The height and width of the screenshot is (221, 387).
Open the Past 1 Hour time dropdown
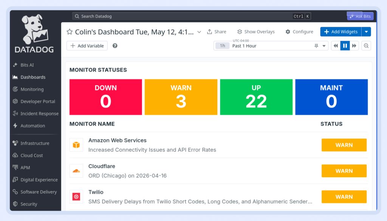271,46
